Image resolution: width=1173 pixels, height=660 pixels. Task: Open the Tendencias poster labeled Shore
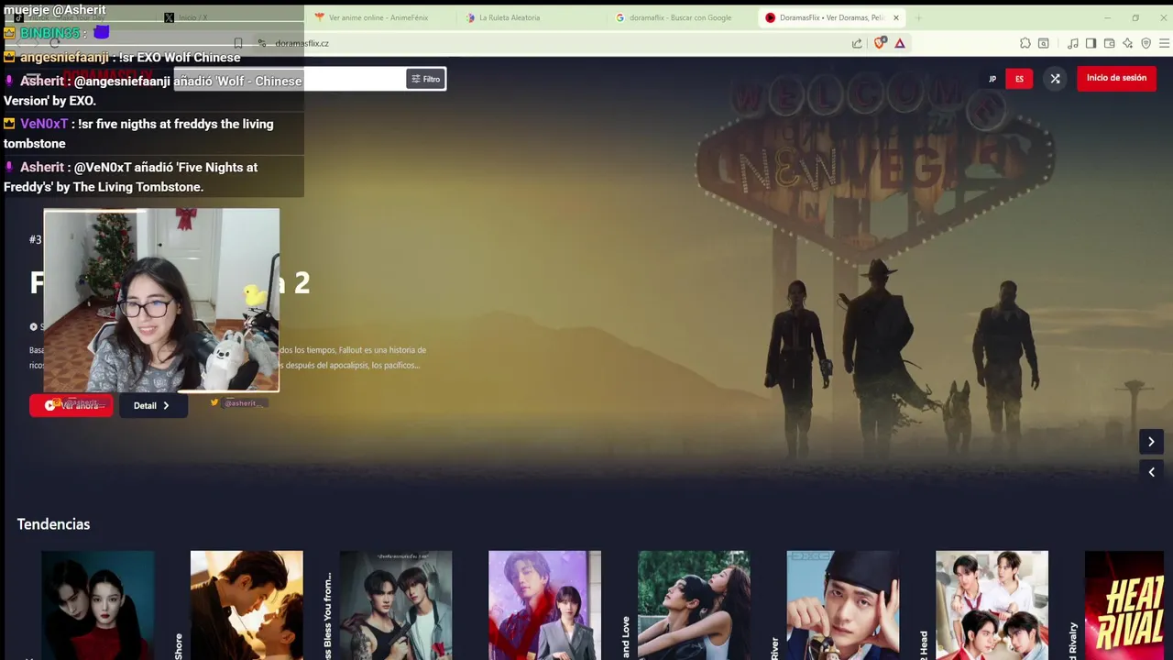pos(247,605)
